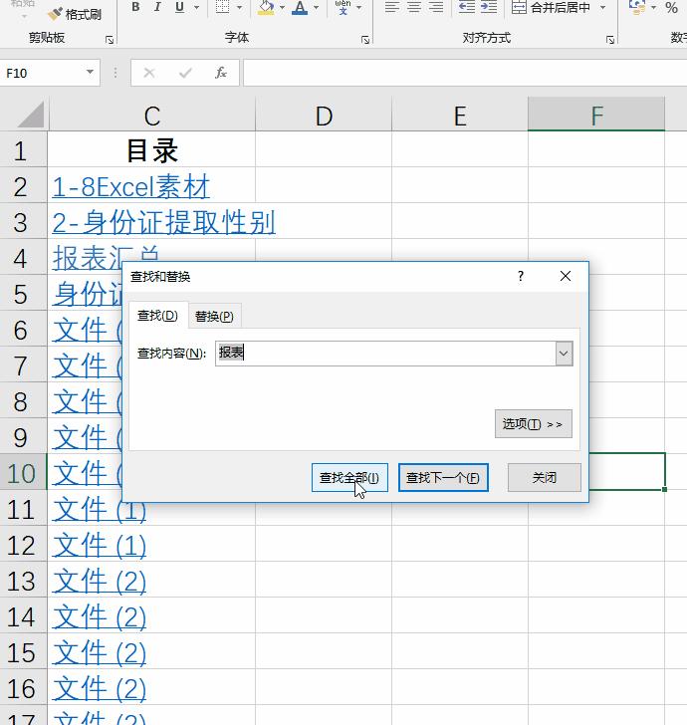The image size is (687, 725).
Task: Open the 文件 (2) link in row 15
Action: click(100, 653)
